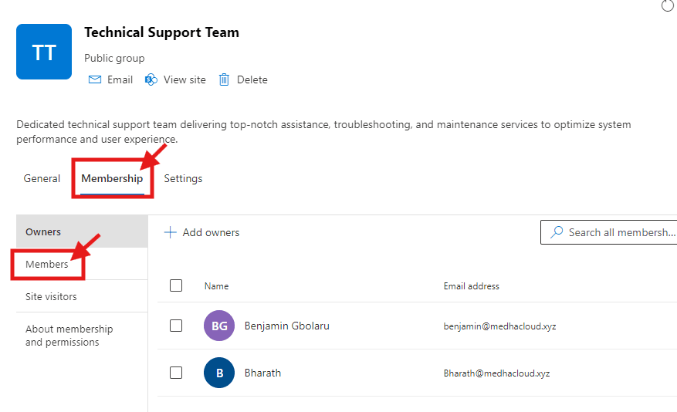Select the checkbox next to Bharath
The width and height of the screenshot is (677, 412).
(176, 373)
